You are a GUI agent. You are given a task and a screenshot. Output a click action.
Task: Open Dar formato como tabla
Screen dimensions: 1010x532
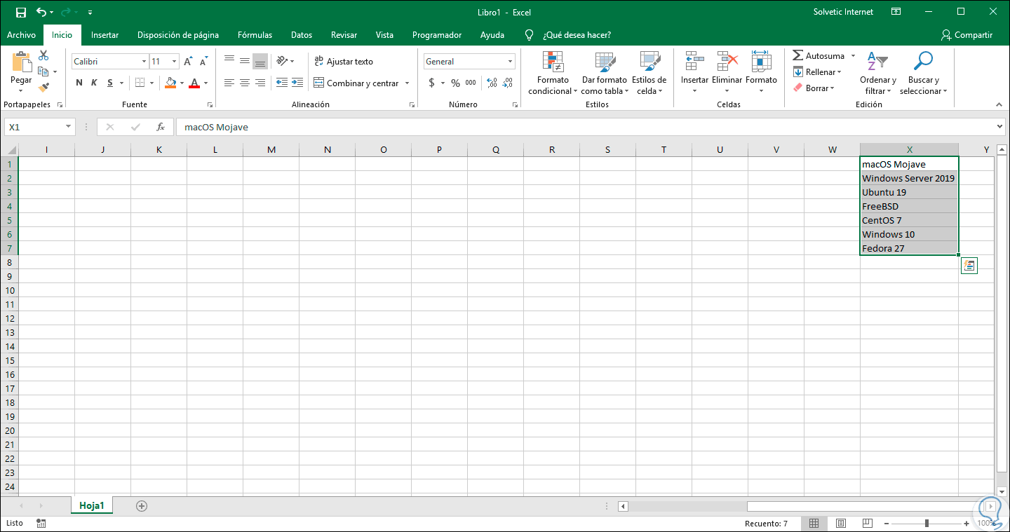click(604, 73)
